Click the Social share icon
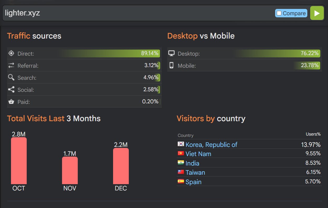This screenshot has height=208, width=328. [11, 90]
